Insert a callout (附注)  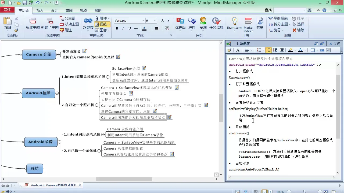pyautogui.click(x=66, y=30)
